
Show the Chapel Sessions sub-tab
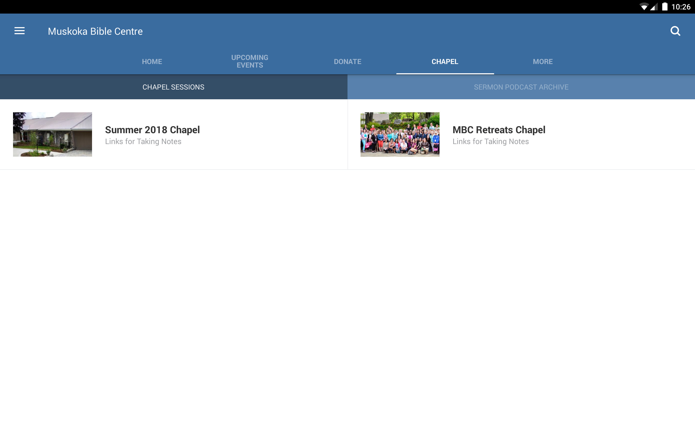click(173, 87)
